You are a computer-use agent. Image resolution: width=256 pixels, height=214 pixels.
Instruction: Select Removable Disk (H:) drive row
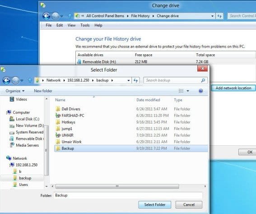point(165,62)
